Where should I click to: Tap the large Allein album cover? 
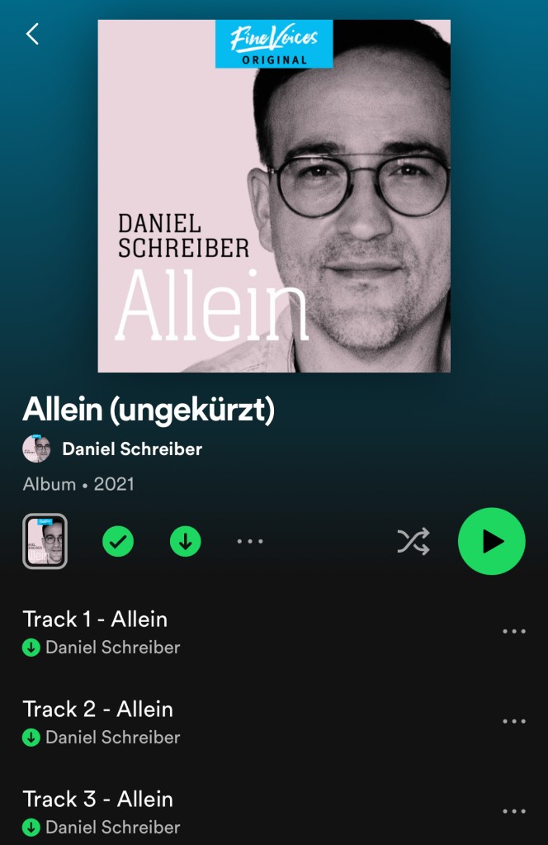[274, 196]
